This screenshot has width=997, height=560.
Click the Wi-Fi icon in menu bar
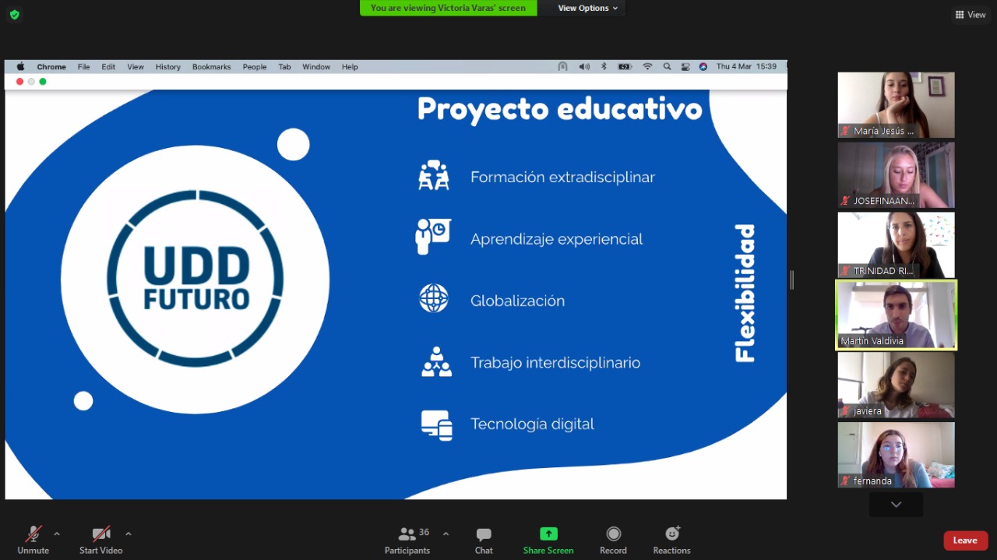click(647, 67)
